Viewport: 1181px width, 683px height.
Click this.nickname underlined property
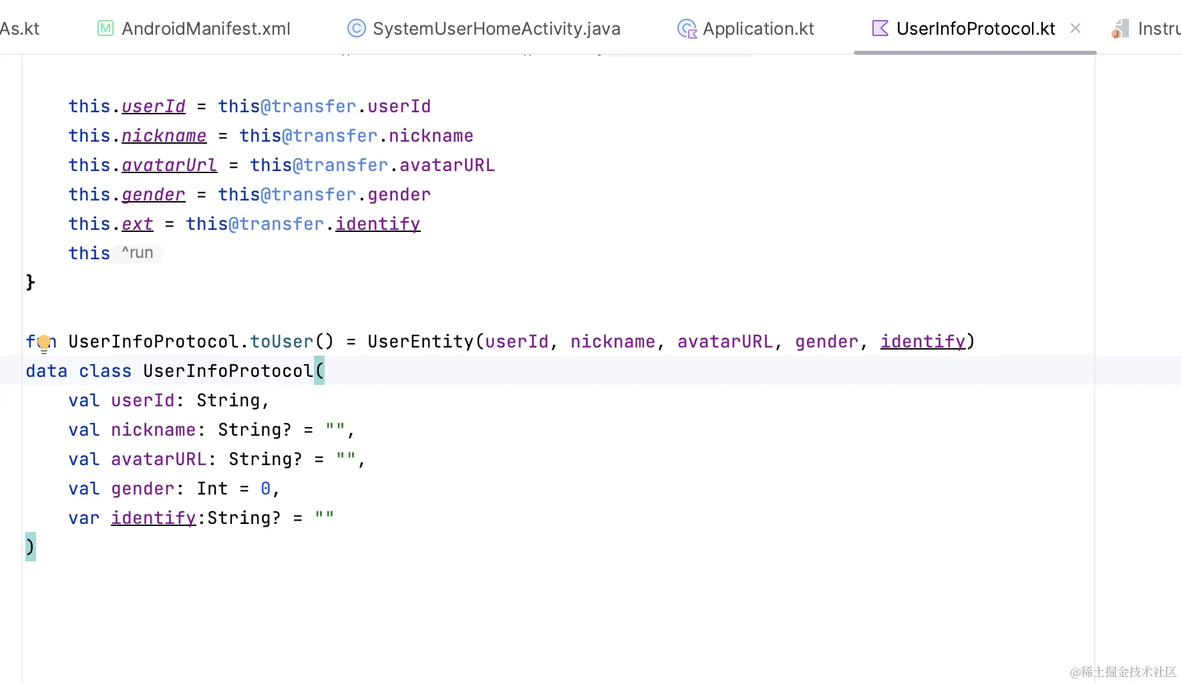[x=164, y=136]
